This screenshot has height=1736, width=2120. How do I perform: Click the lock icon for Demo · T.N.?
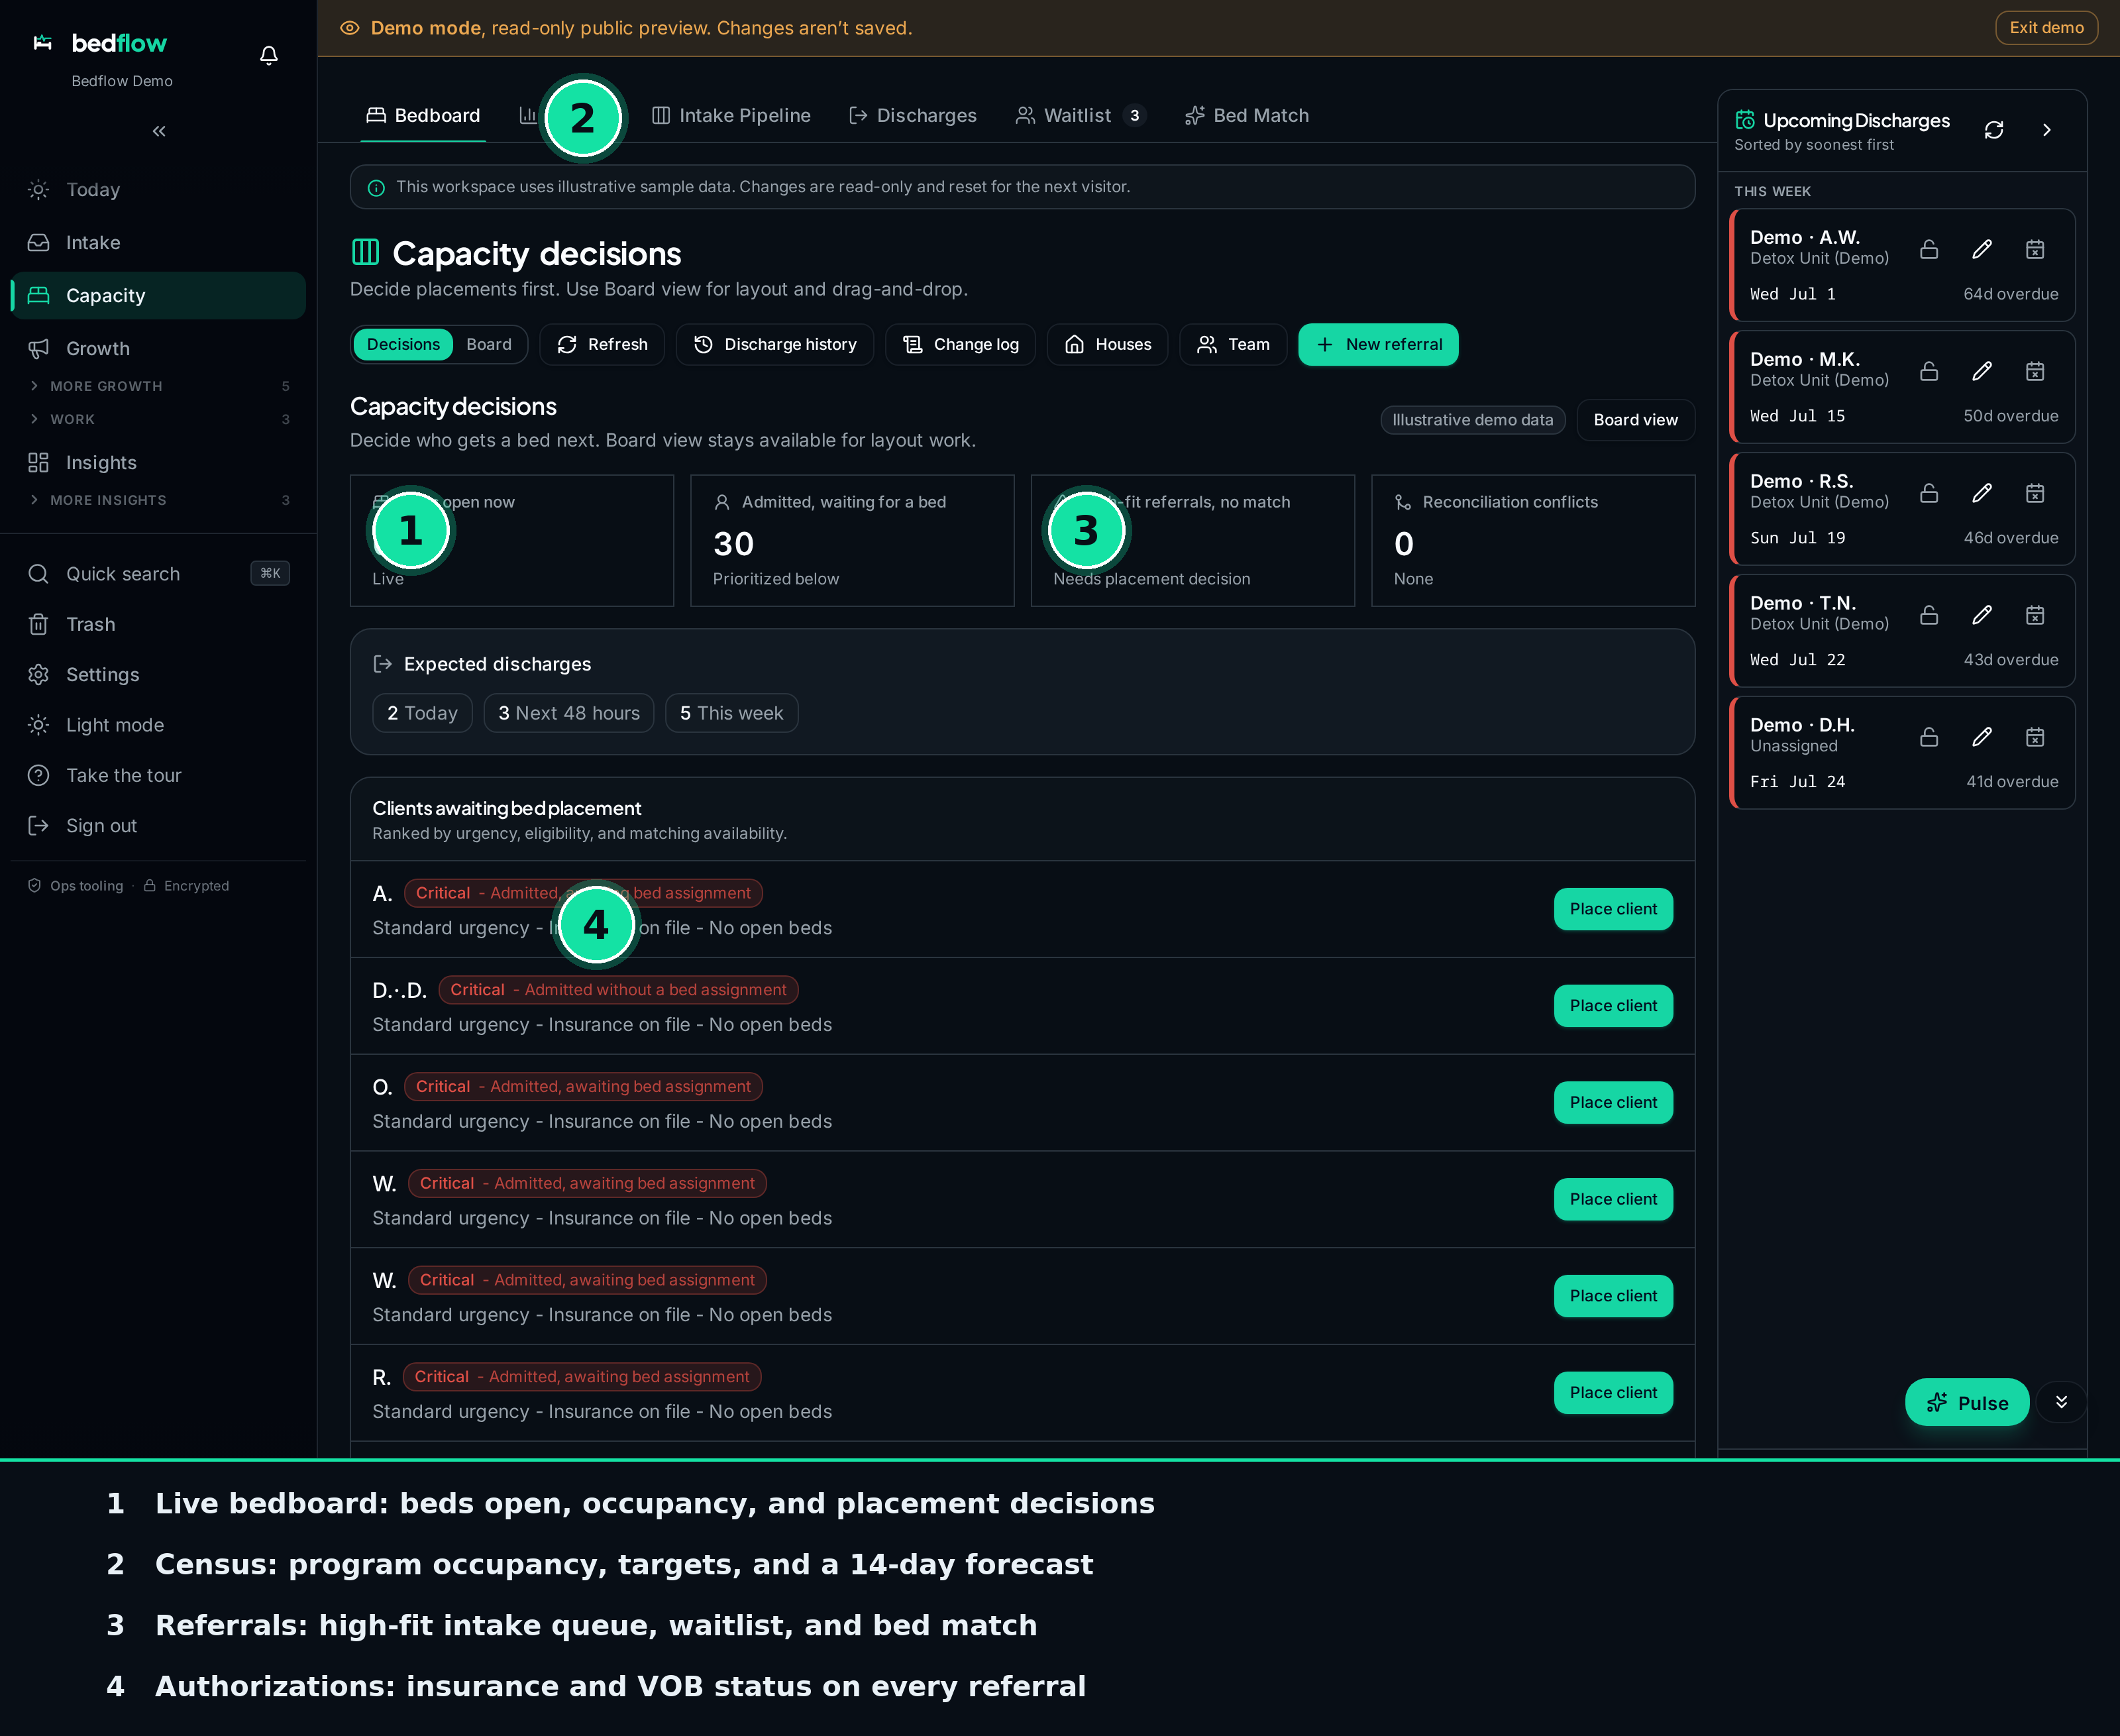1929,615
